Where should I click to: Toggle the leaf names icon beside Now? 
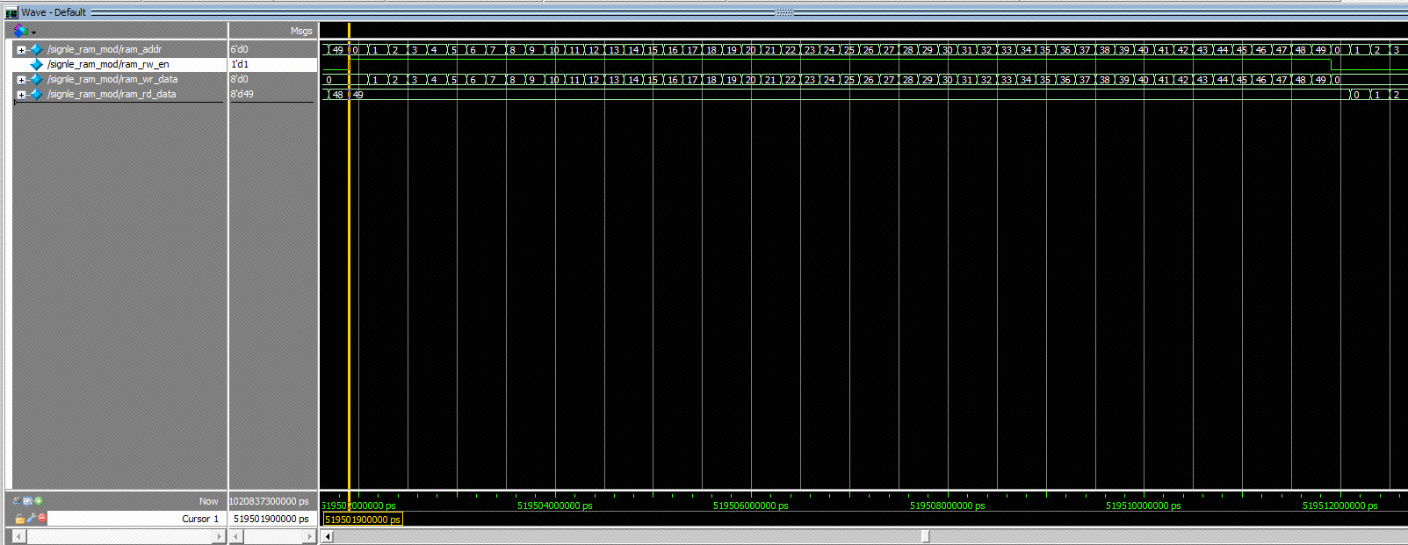pyautogui.click(x=17, y=501)
